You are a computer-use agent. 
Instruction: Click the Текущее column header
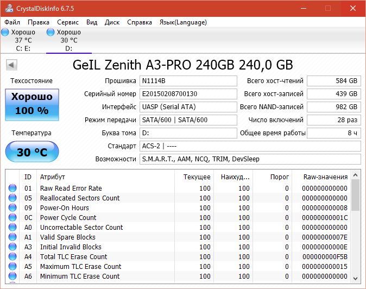tap(194, 177)
